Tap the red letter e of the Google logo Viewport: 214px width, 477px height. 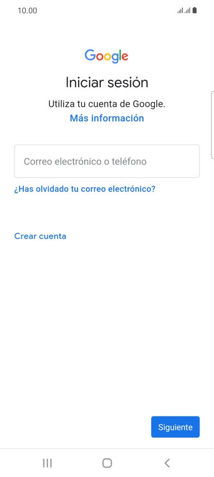point(124,57)
